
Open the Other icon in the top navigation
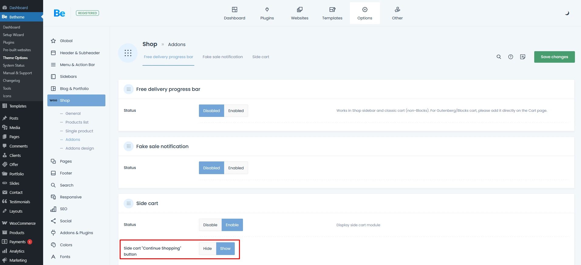pos(397,10)
